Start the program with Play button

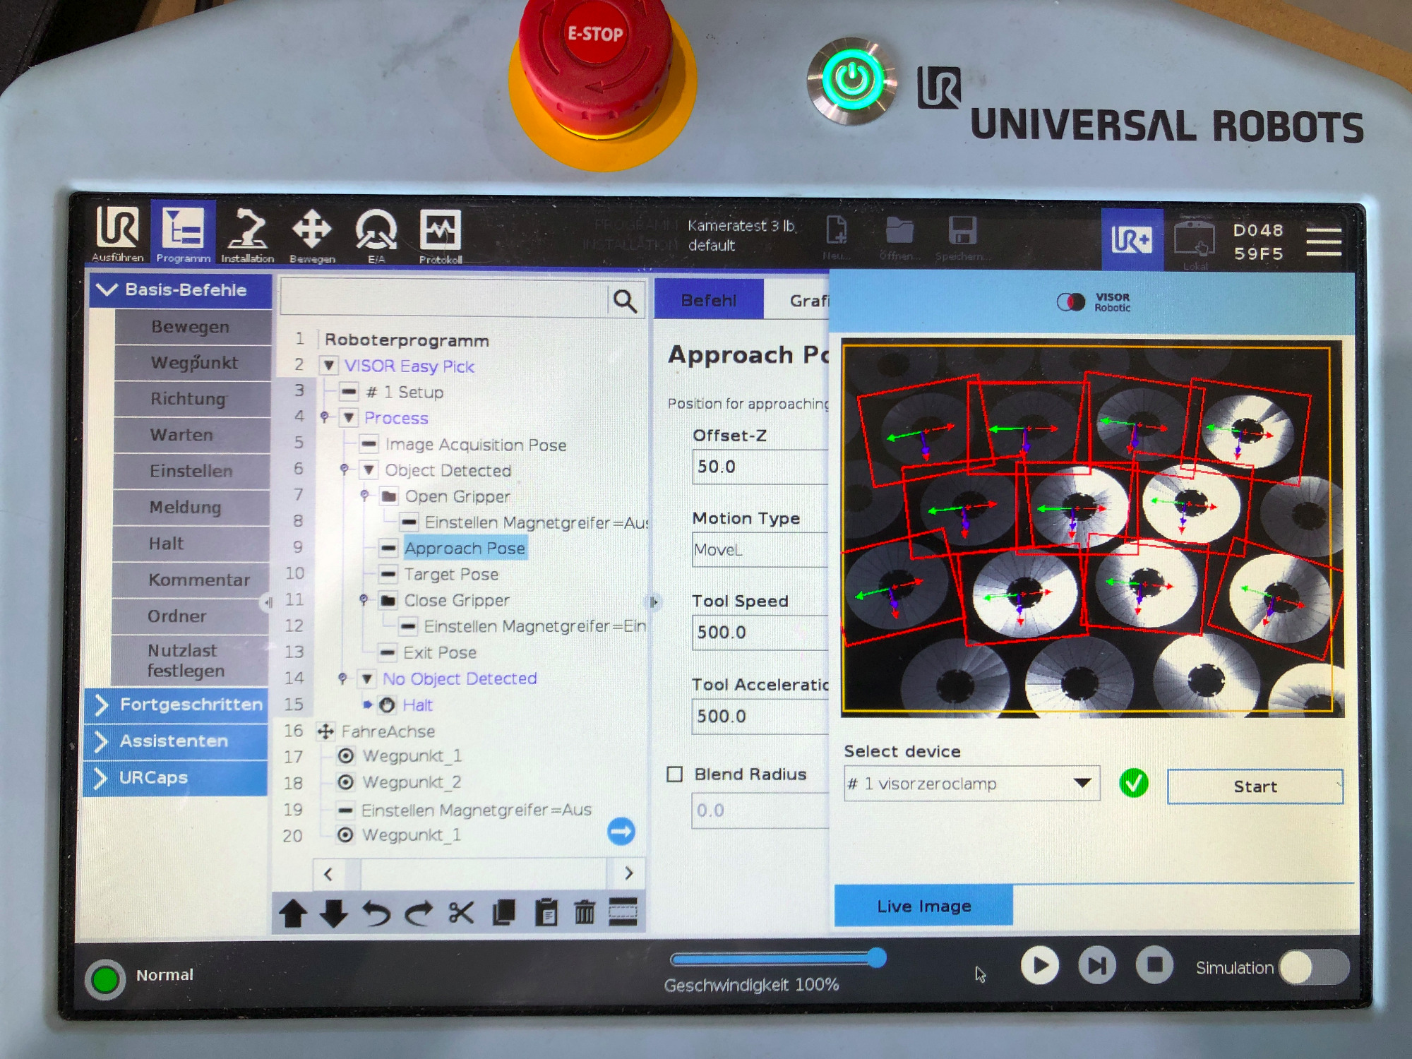point(1040,966)
